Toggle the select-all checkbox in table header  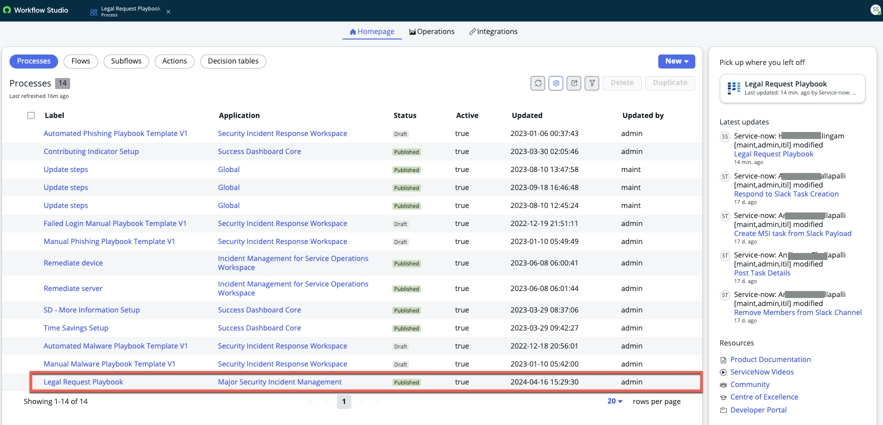[31, 115]
